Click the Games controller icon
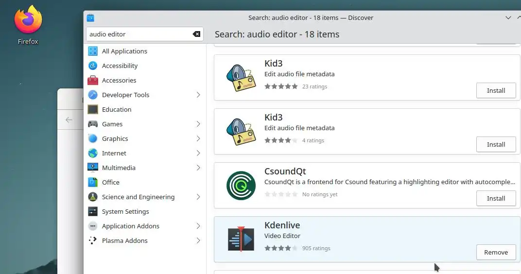521x274 pixels. tap(93, 124)
